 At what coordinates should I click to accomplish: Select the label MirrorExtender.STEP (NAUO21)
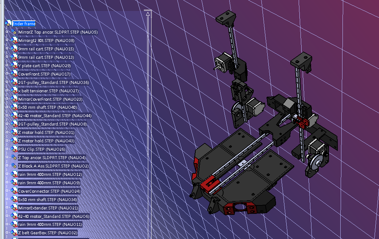click(x=48, y=208)
